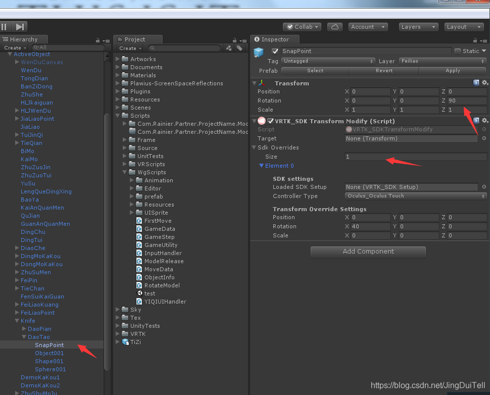Image resolution: width=490 pixels, height=395 pixels.
Task: Click the Add Component button
Action: [368, 252]
